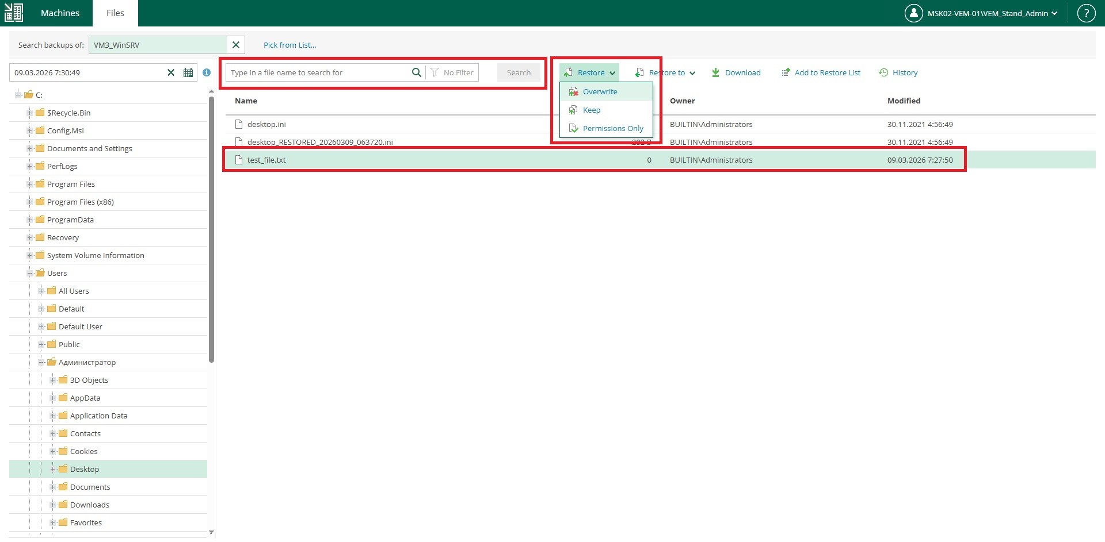The height and width of the screenshot is (542, 1105).
Task: Expand the PerfLogs folder node
Action: click(29, 166)
